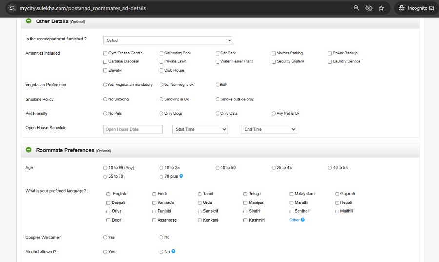Viewport: 439px width, 262px height.
Task: Check the Swimming Pool amenity
Action: tap(161, 53)
